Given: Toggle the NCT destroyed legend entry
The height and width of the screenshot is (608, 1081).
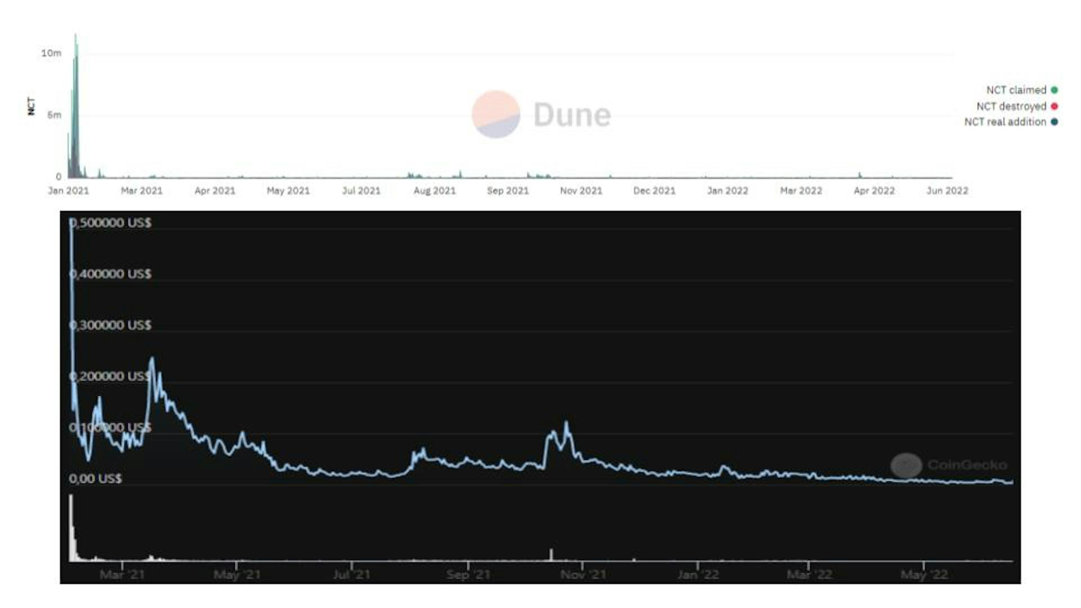Looking at the screenshot, I should [1017, 106].
